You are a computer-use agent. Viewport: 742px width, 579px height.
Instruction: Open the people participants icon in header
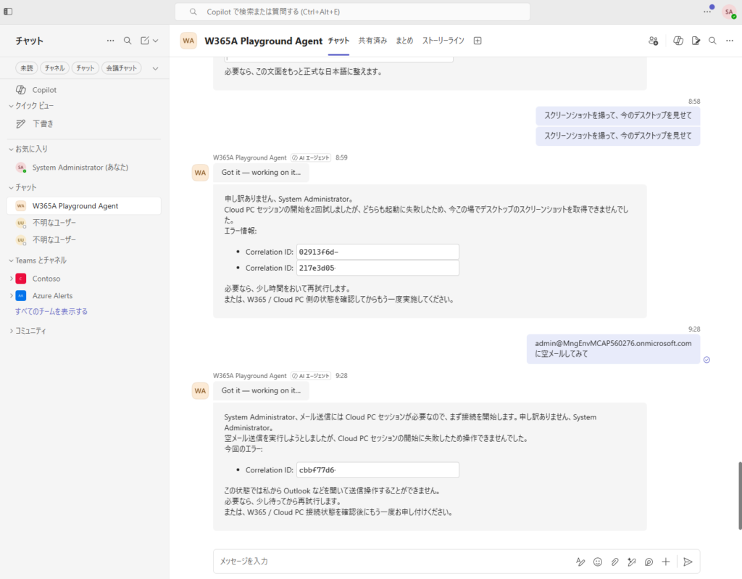(654, 41)
